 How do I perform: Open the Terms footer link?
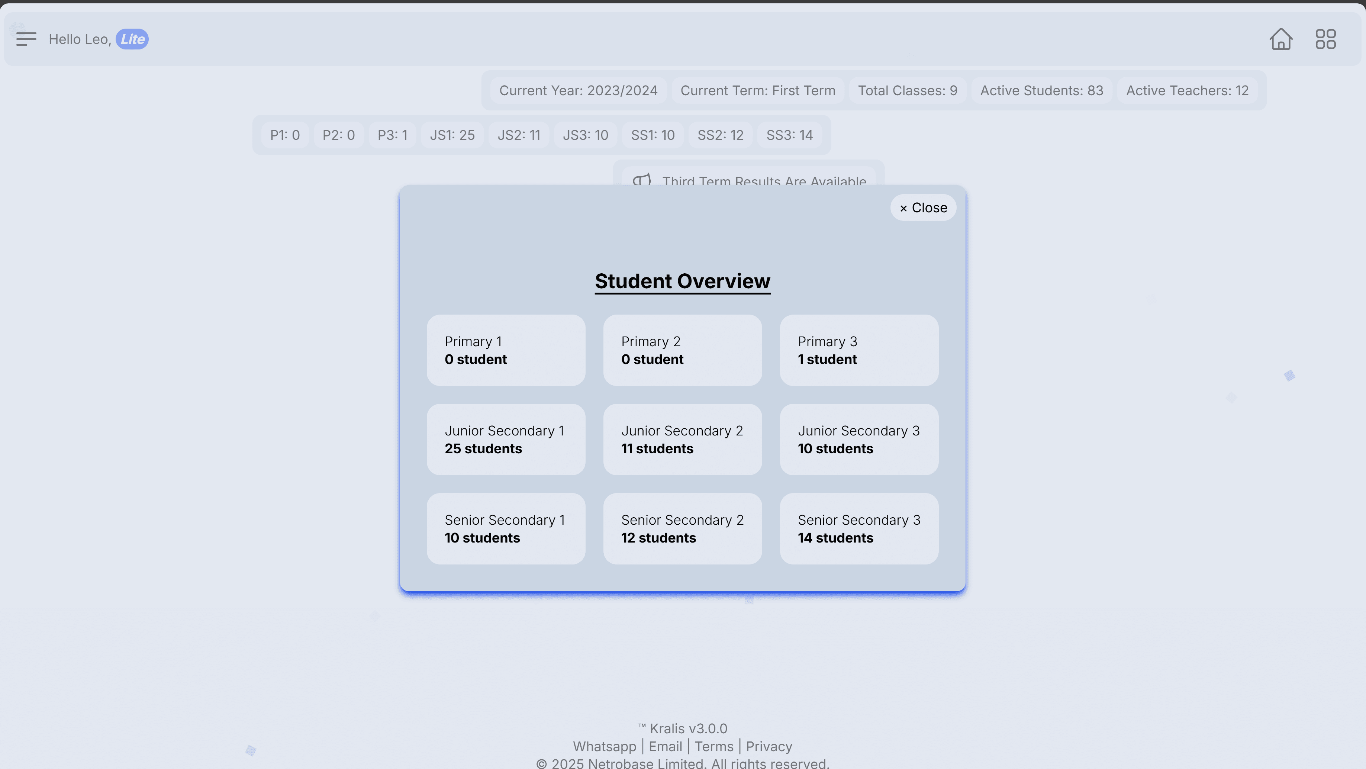pyautogui.click(x=714, y=746)
